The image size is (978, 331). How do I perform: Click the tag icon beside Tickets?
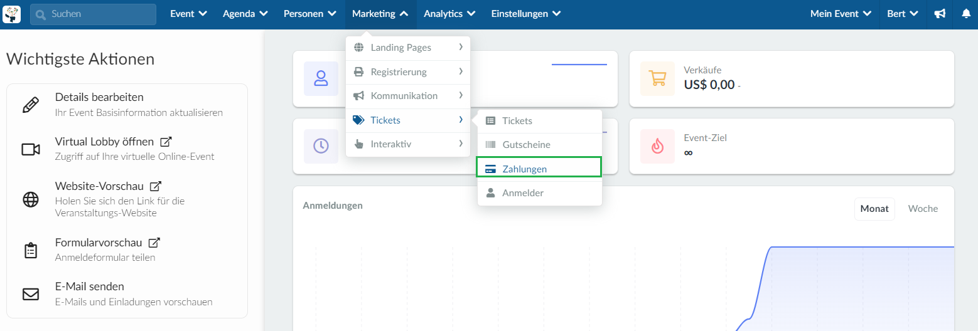pyautogui.click(x=358, y=120)
